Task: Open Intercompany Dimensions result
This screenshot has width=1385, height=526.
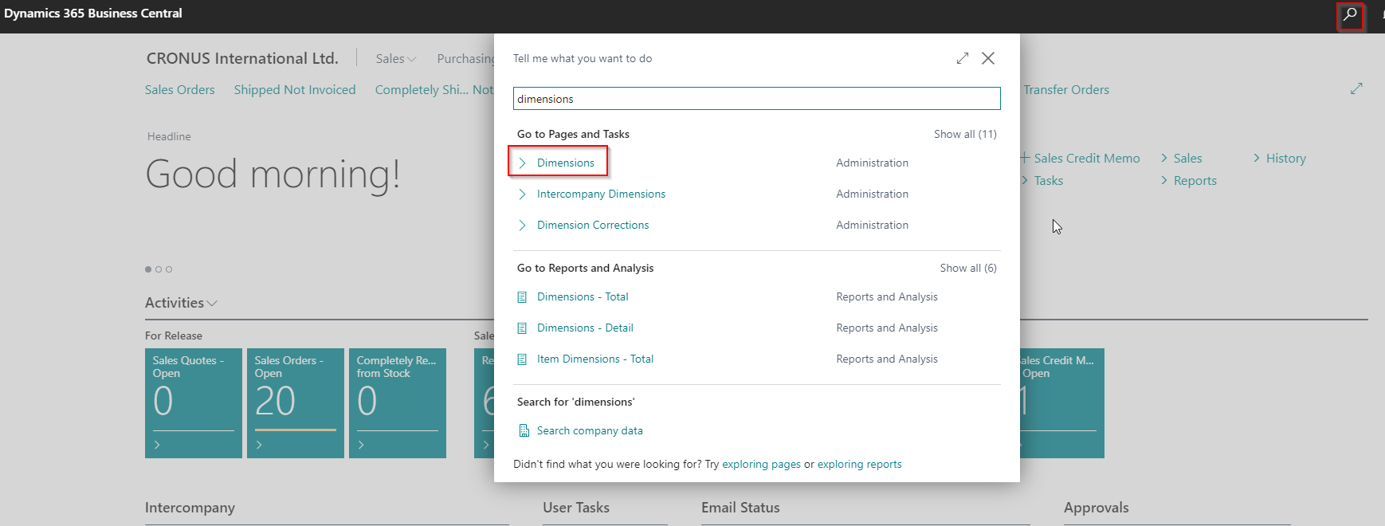Action: tap(601, 194)
